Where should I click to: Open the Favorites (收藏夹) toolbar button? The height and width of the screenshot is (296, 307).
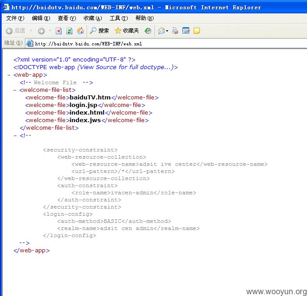(x=127, y=31)
